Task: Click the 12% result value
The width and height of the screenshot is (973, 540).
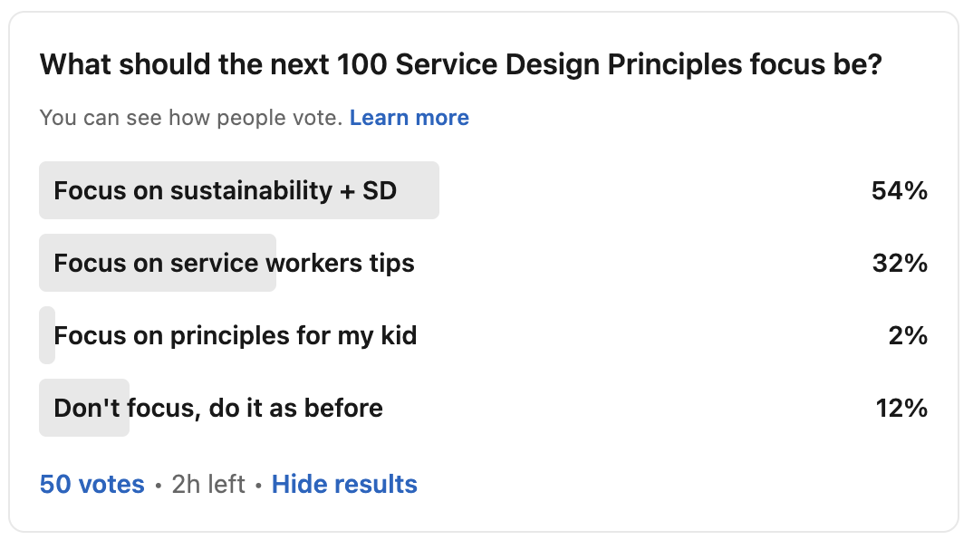Action: point(901,409)
